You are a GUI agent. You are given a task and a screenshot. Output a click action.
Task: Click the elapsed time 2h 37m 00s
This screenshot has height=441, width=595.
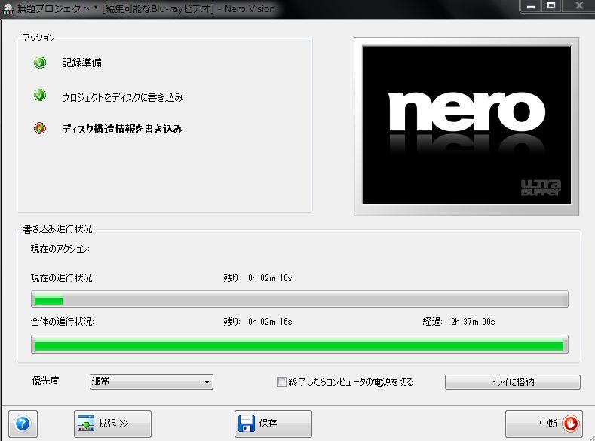coord(473,322)
